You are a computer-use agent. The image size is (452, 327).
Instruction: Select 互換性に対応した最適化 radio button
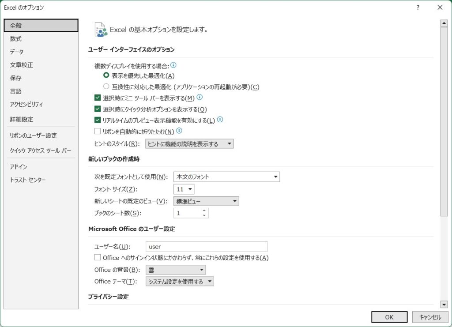click(106, 86)
